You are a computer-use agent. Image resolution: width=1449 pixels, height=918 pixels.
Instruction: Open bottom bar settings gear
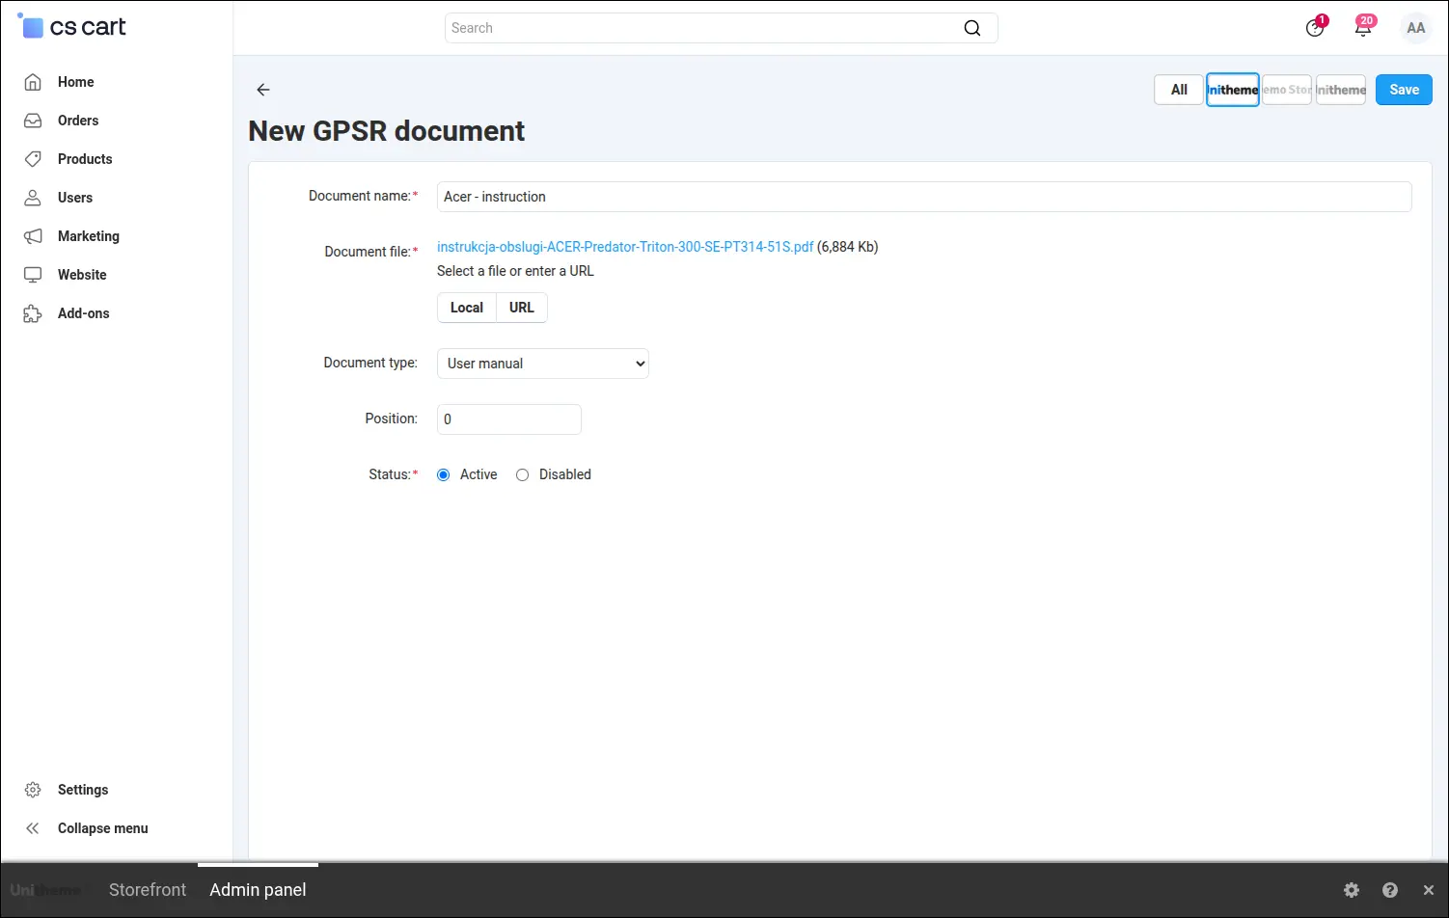pyautogui.click(x=1352, y=890)
